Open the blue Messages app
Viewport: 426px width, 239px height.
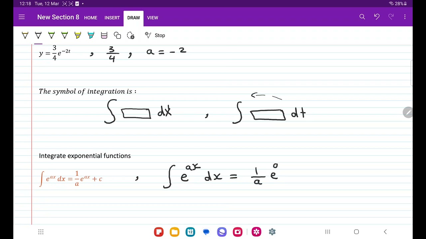click(206, 232)
